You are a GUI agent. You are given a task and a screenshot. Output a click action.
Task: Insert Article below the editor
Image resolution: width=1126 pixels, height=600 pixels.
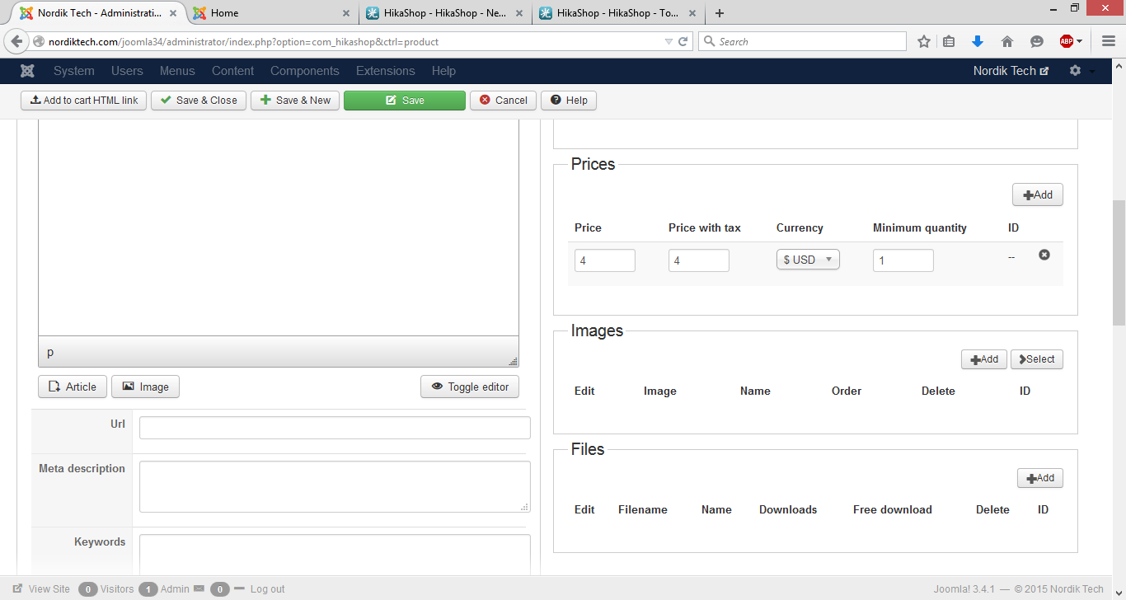pos(73,387)
